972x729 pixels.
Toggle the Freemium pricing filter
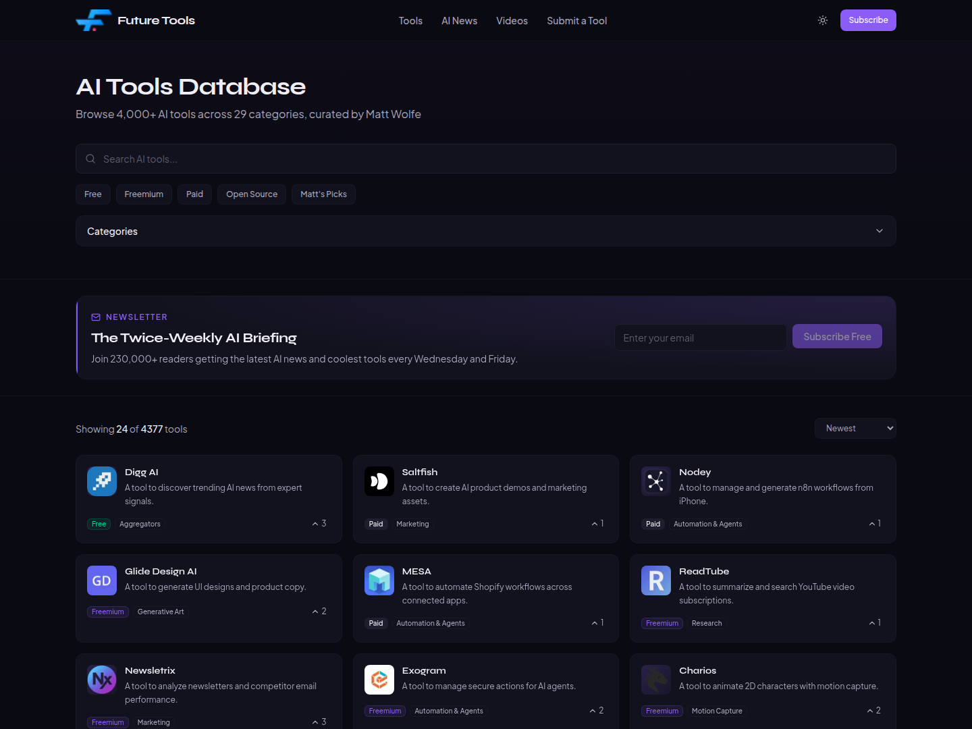(144, 194)
